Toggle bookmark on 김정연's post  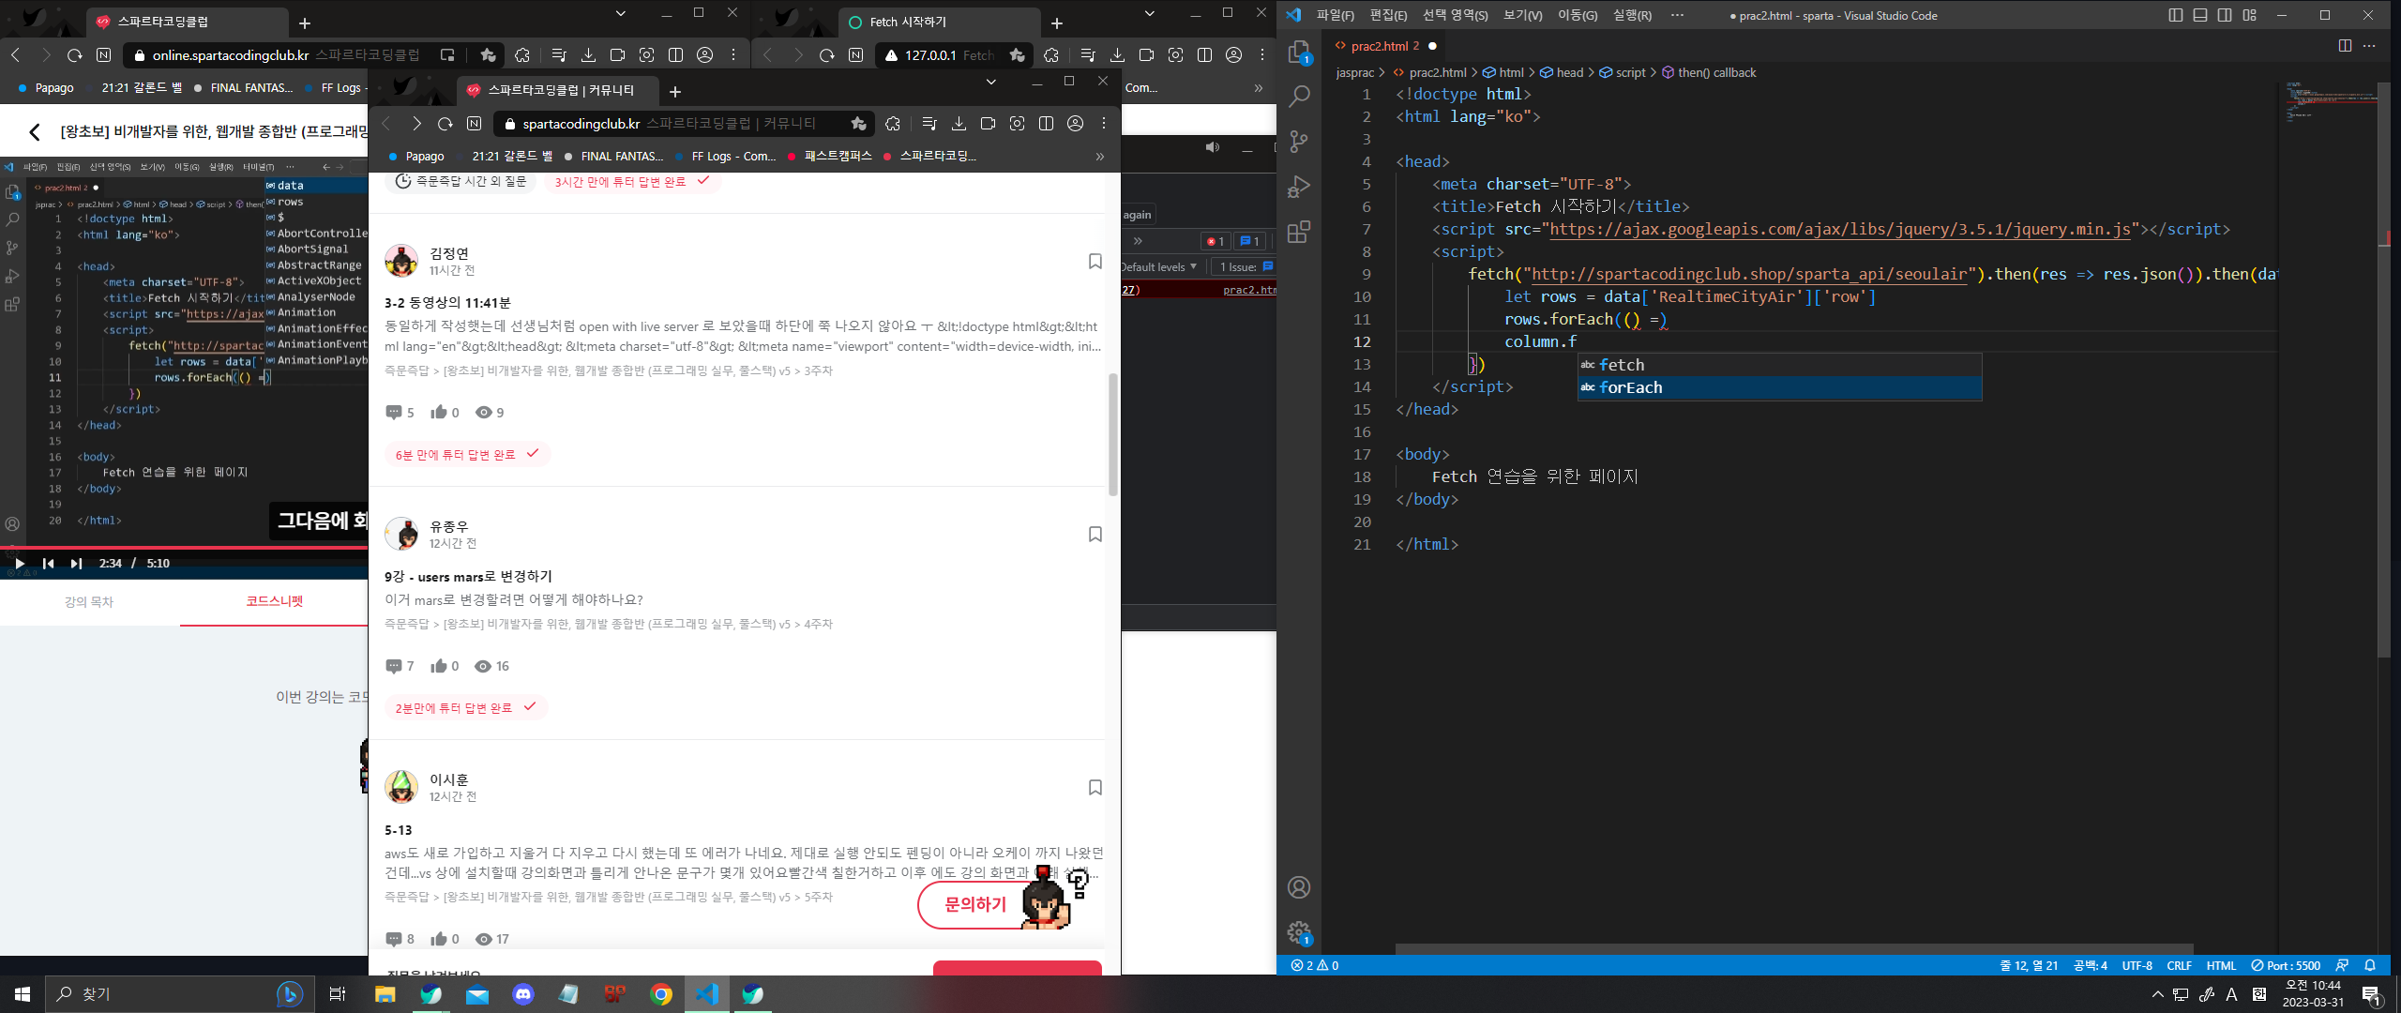[1095, 262]
